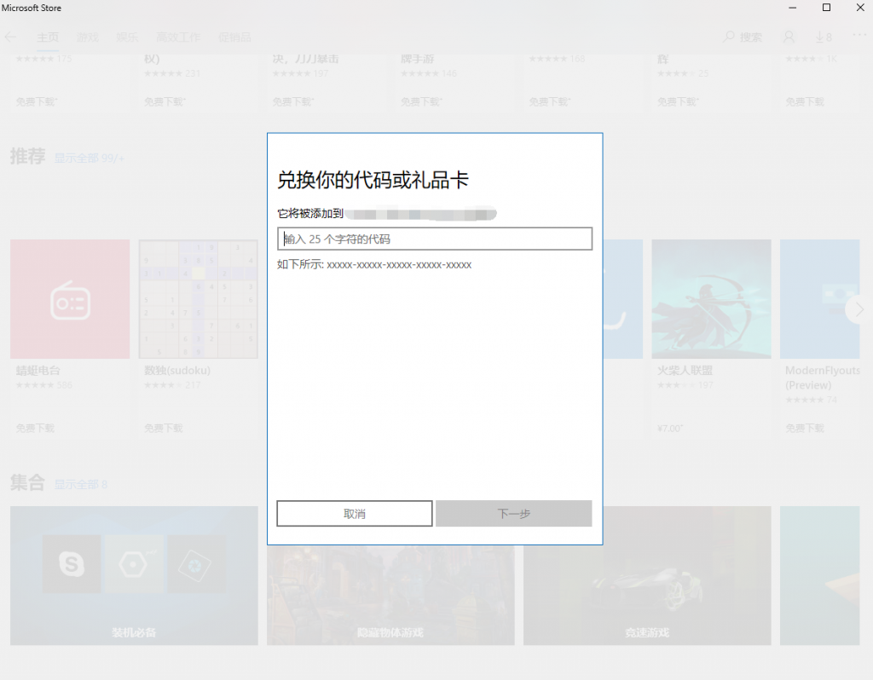The image size is (873, 680).
Task: Open the search magnifier icon
Action: pyautogui.click(x=729, y=37)
